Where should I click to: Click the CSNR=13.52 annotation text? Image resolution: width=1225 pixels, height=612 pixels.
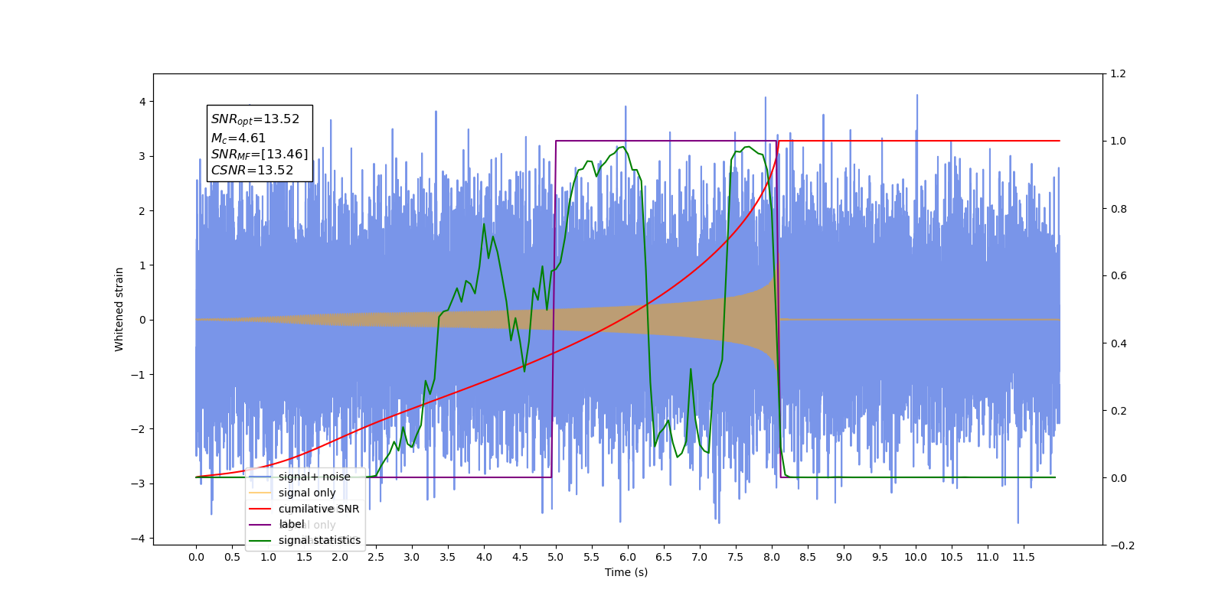coord(252,171)
